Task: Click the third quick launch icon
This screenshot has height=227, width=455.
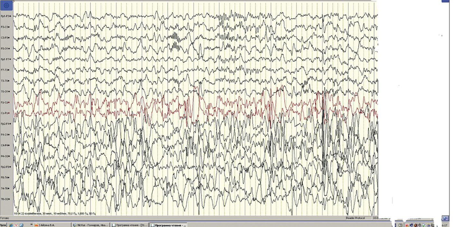Action: [x=21, y=225]
